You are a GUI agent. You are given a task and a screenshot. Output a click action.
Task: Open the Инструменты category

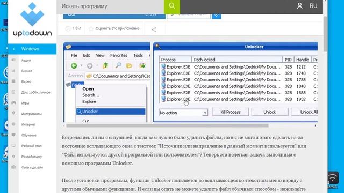pyautogui.click(x=31, y=114)
